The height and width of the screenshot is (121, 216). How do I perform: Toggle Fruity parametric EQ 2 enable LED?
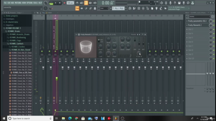point(214,21)
